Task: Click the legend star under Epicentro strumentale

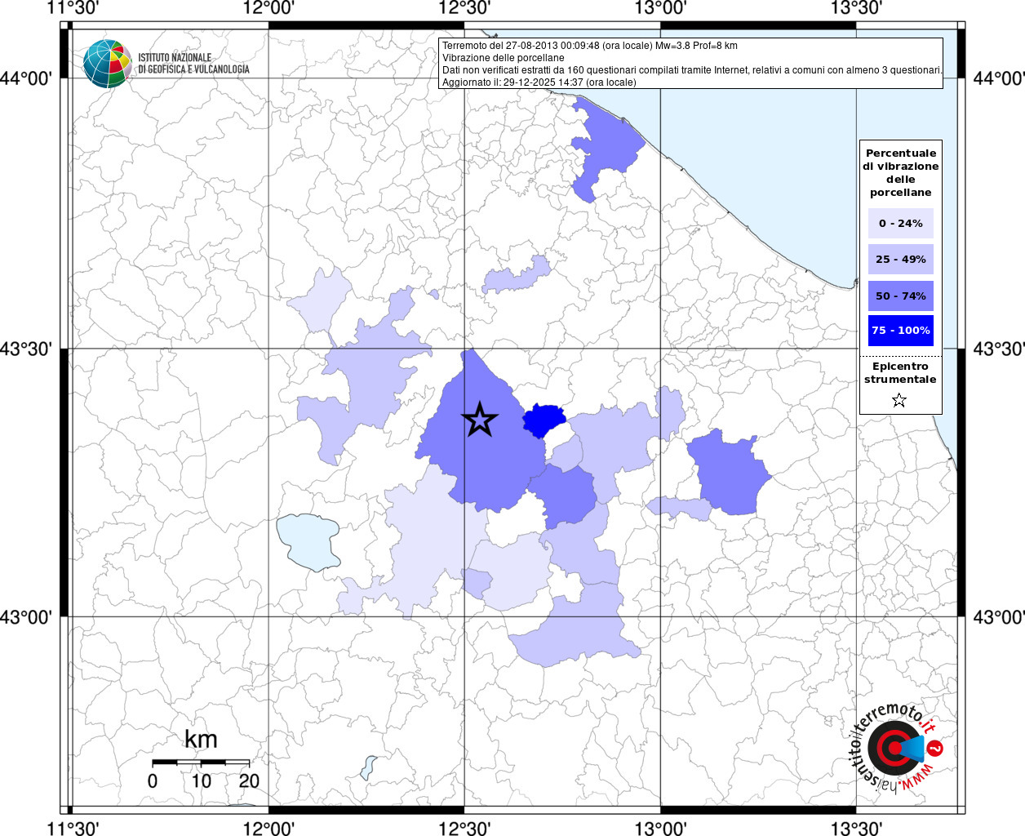Action: pos(899,400)
